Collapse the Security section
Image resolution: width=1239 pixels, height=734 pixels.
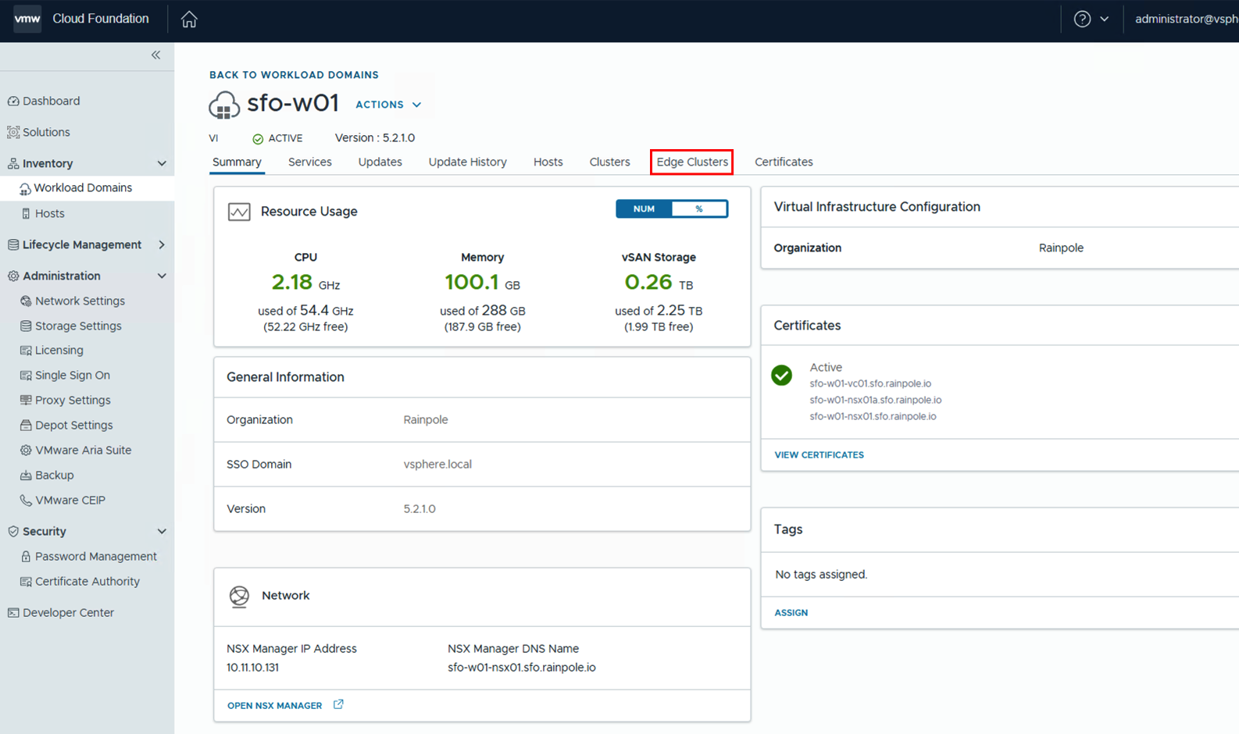162,532
